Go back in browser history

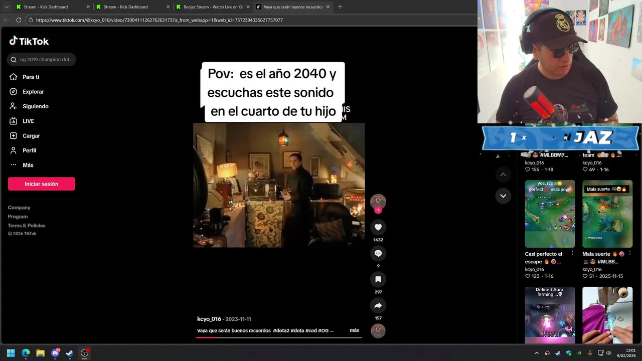click(7, 20)
